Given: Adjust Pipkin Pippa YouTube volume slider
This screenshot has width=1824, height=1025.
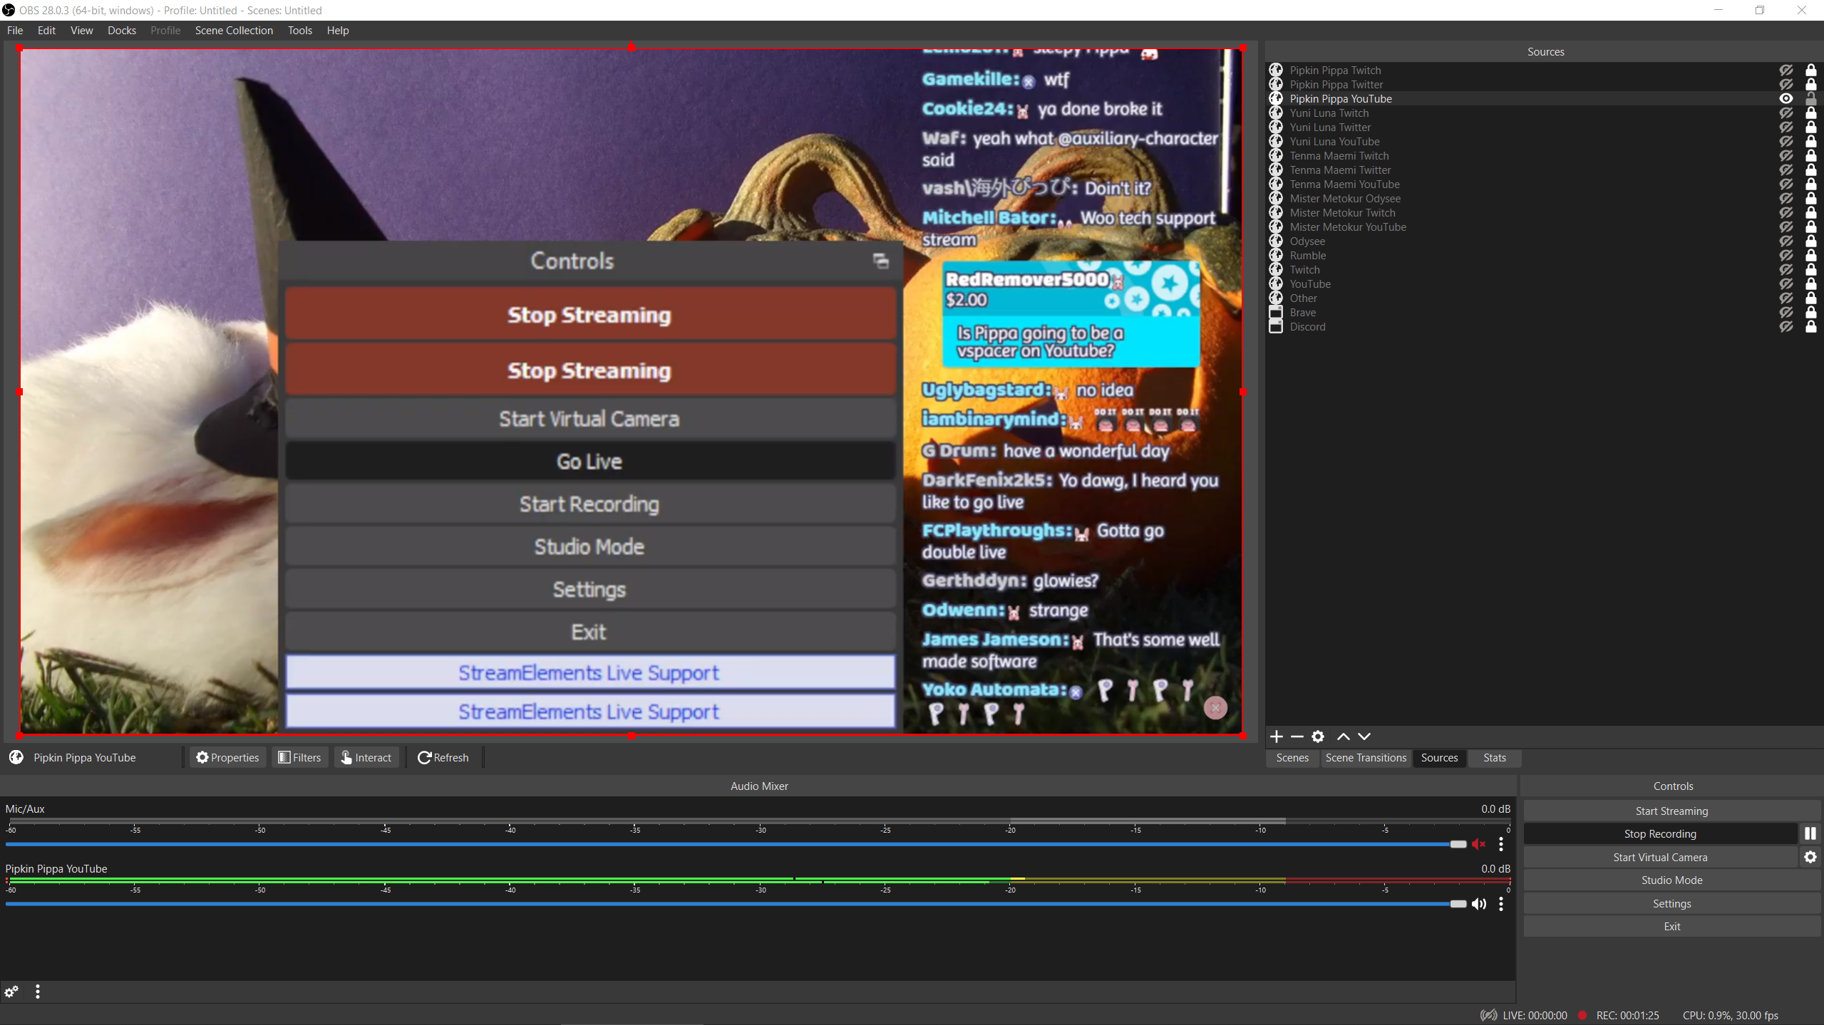Looking at the screenshot, I should [1458, 904].
